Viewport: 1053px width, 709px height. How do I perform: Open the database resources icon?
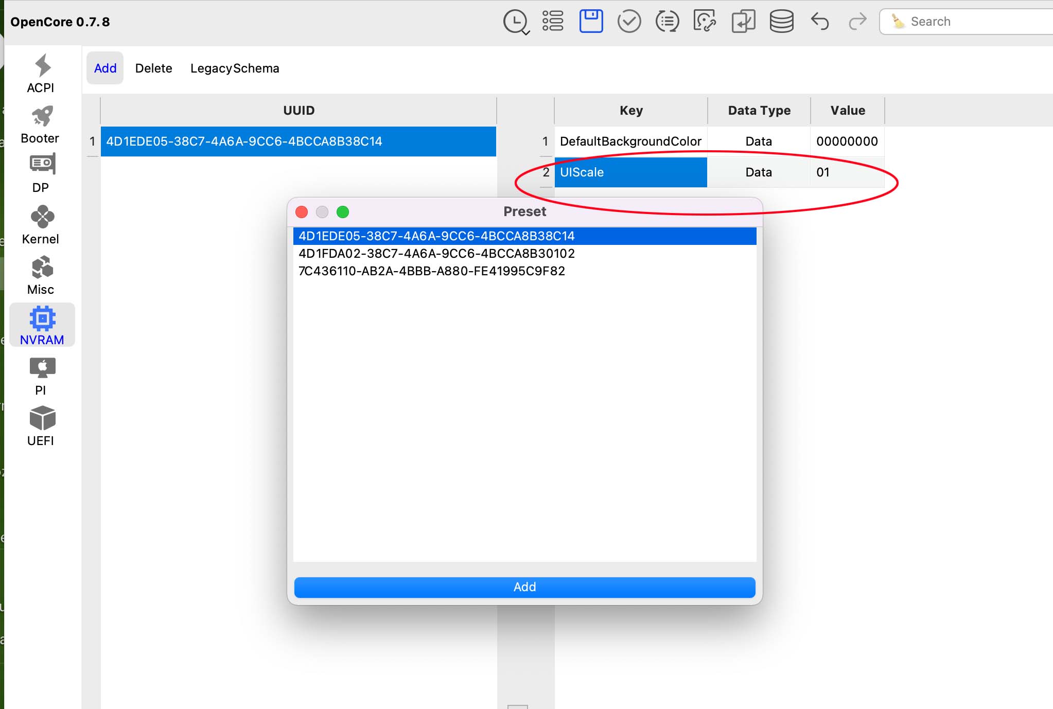781,21
